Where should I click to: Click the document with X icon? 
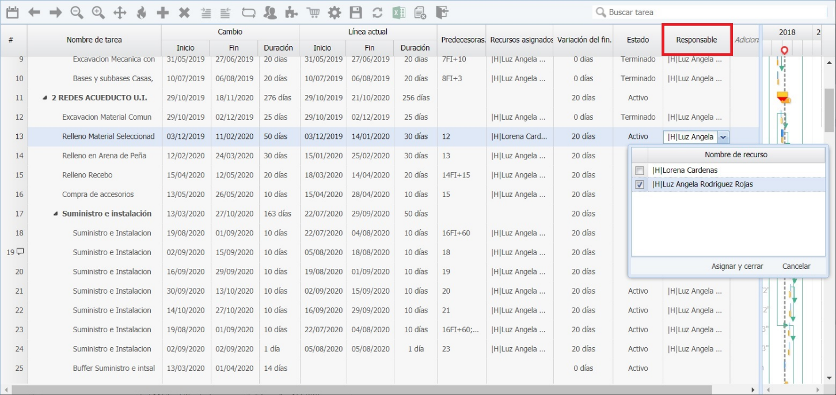420,12
